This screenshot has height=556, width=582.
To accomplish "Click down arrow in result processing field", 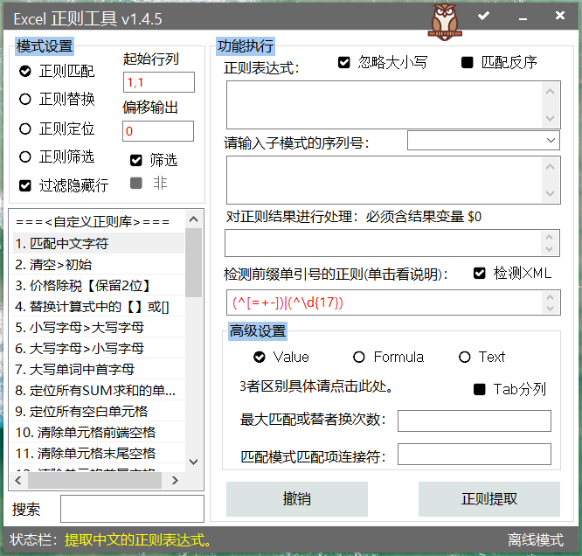I will (x=550, y=249).
